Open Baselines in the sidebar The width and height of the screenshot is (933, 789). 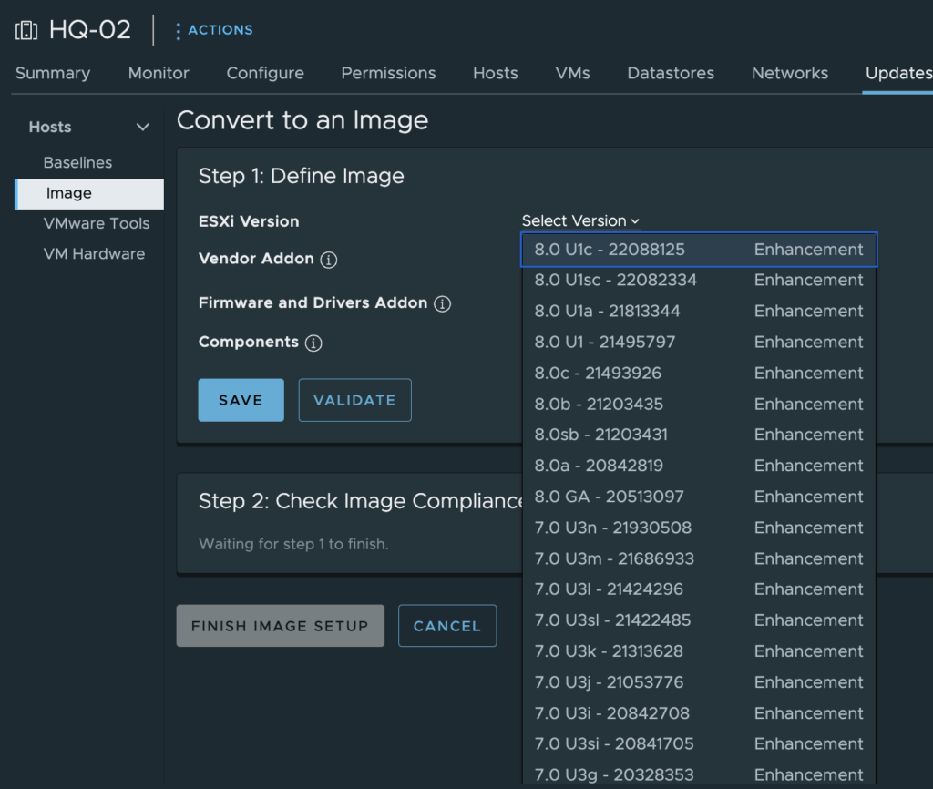point(78,162)
